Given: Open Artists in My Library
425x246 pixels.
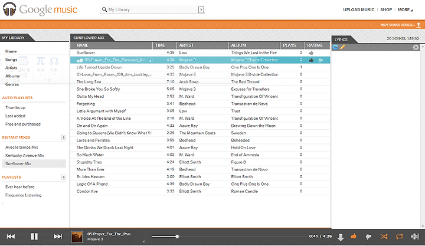Looking at the screenshot, I should pyautogui.click(x=11, y=68).
